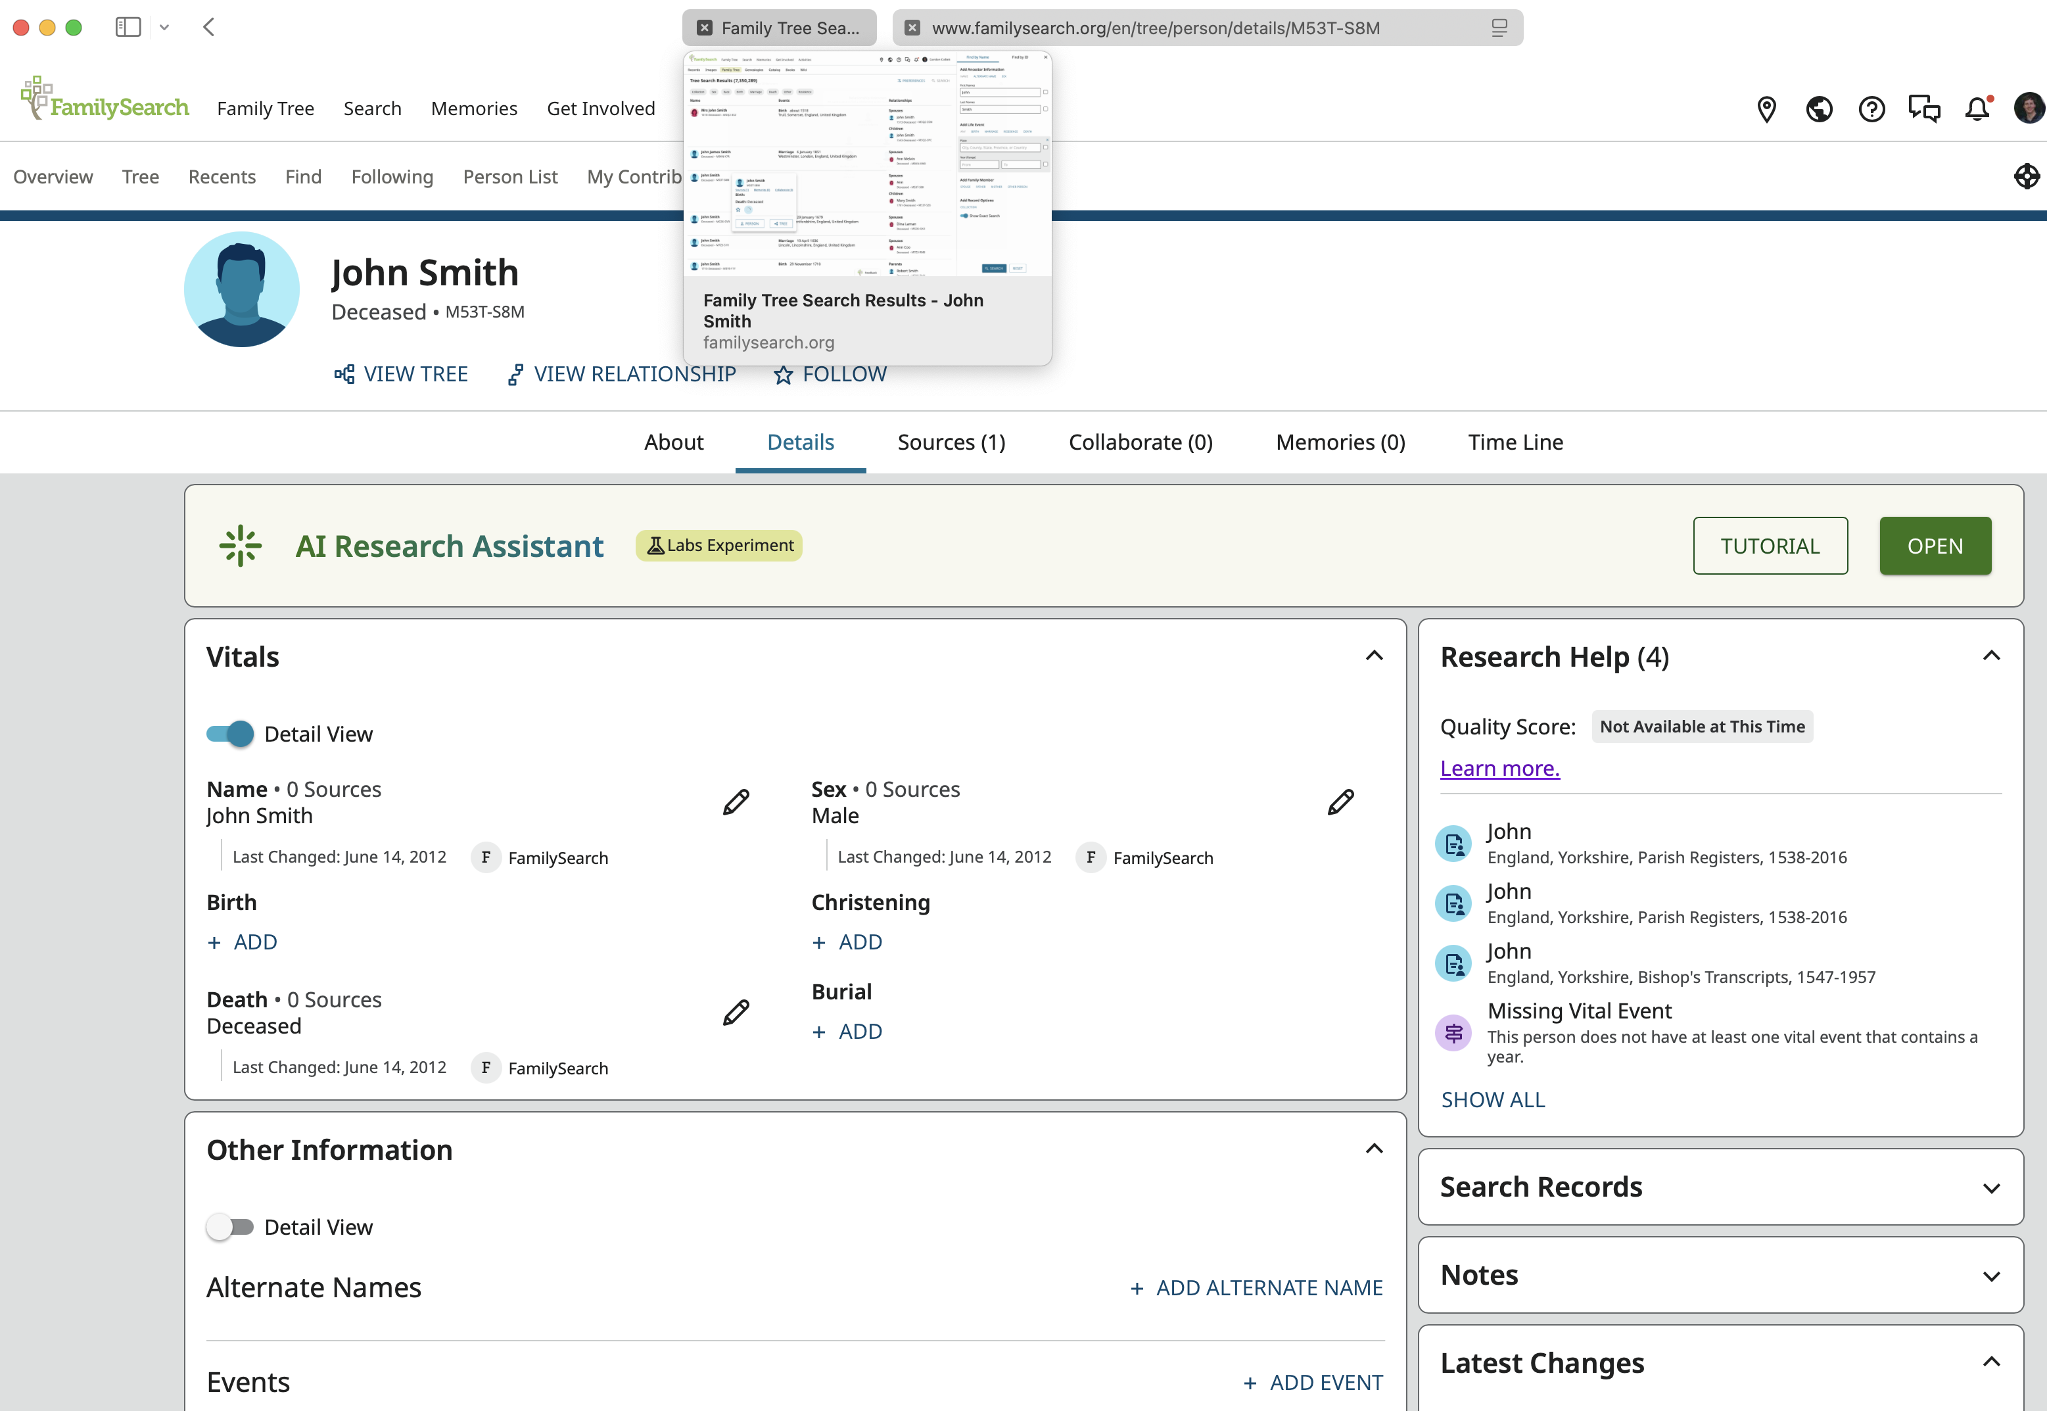Turn off Vitals Detail View toggle

(230, 734)
